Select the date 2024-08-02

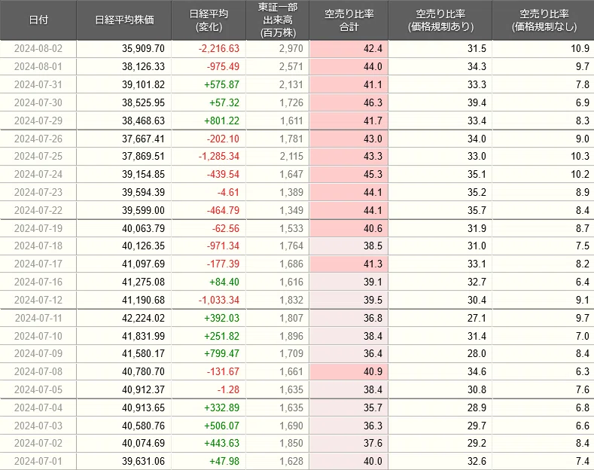pos(38,48)
